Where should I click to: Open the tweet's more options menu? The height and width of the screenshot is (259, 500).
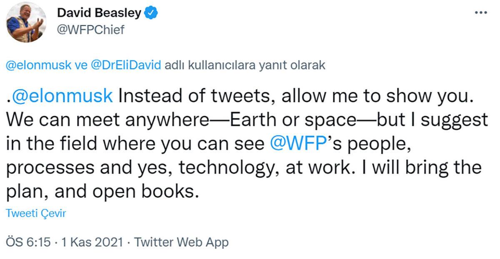(x=481, y=13)
